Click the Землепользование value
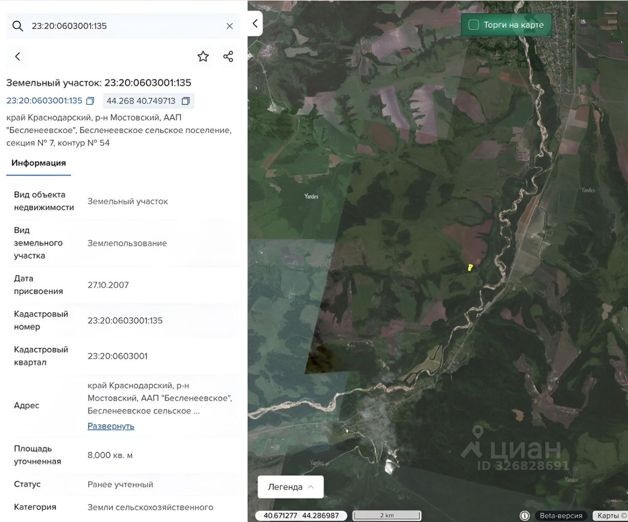The width and height of the screenshot is (628, 522). [128, 243]
